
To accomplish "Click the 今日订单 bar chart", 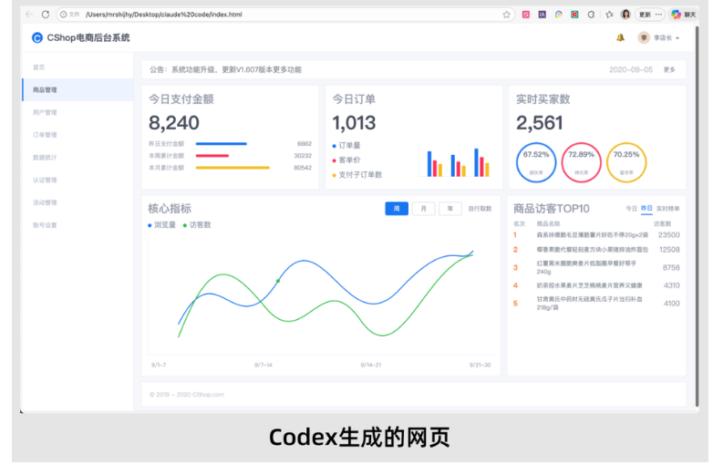I will coord(455,161).
